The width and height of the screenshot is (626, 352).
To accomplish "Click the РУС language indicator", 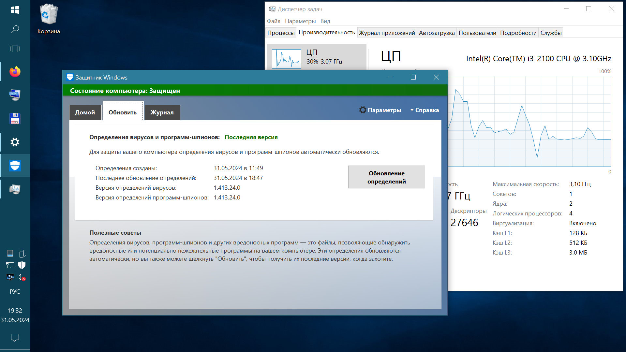I will [15, 292].
